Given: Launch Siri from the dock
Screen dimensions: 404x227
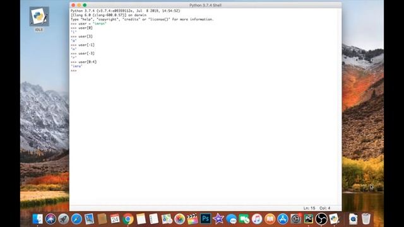Looking at the screenshot, I should [50, 219].
